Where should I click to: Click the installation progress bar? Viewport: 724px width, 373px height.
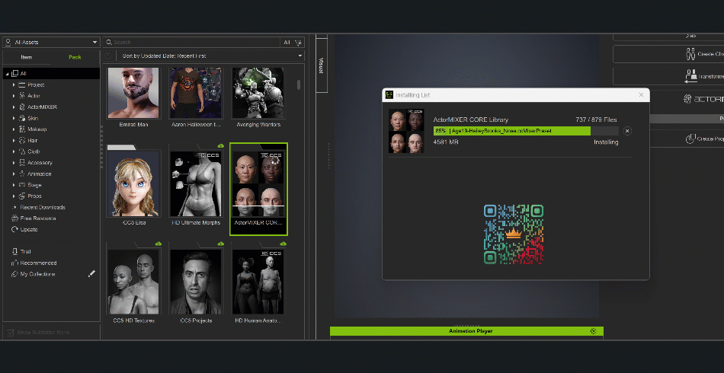coord(526,131)
